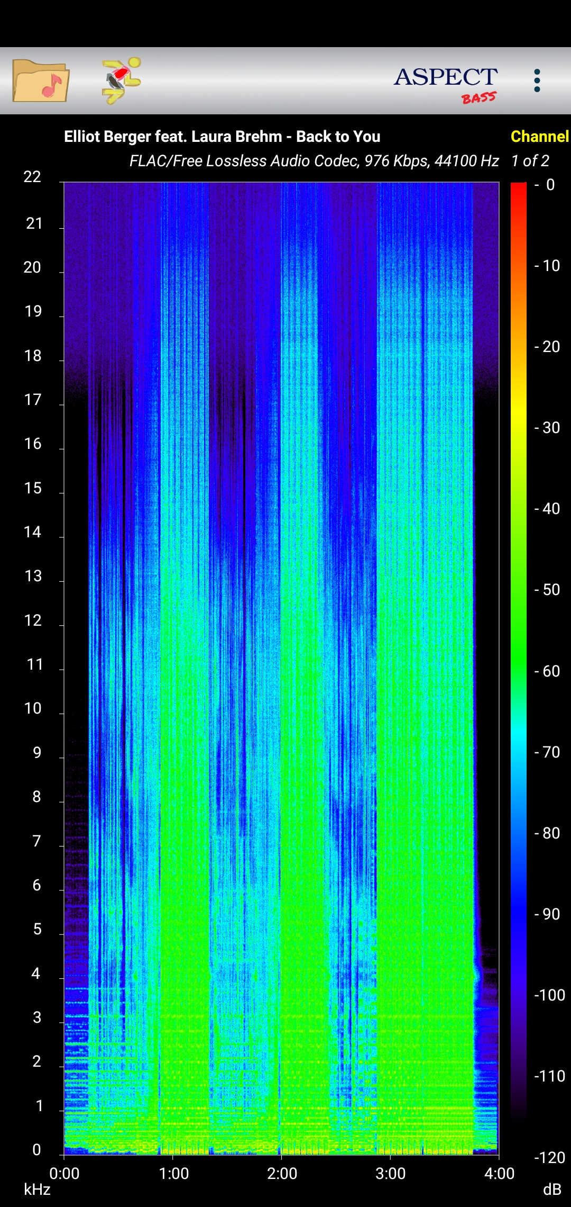The image size is (571, 1207).
Task: Tap the ASPECT BASS logo
Action: (x=446, y=84)
